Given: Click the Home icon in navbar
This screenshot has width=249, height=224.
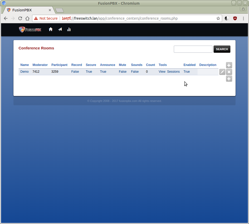Looking at the screenshot, I should click(51, 29).
